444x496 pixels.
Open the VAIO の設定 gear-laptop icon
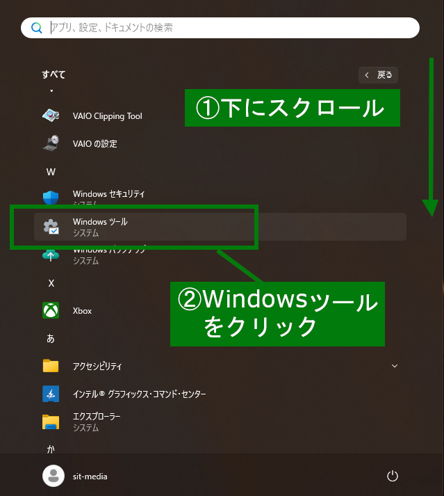coord(51,143)
